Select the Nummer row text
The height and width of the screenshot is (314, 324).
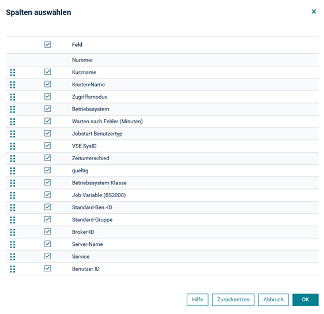[x=82, y=60]
